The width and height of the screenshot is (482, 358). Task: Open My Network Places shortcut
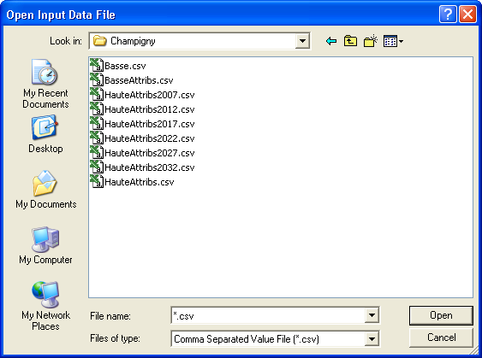click(45, 306)
